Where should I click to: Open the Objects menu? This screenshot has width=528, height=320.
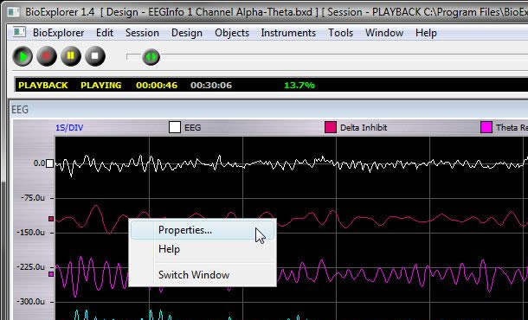pos(232,33)
